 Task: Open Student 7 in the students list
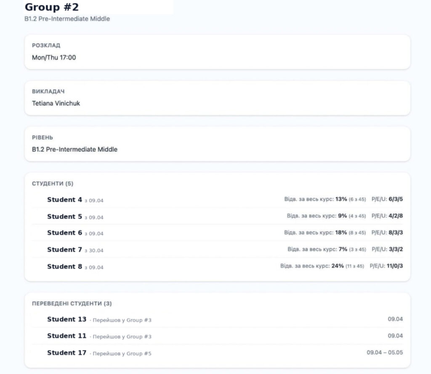[64, 249]
